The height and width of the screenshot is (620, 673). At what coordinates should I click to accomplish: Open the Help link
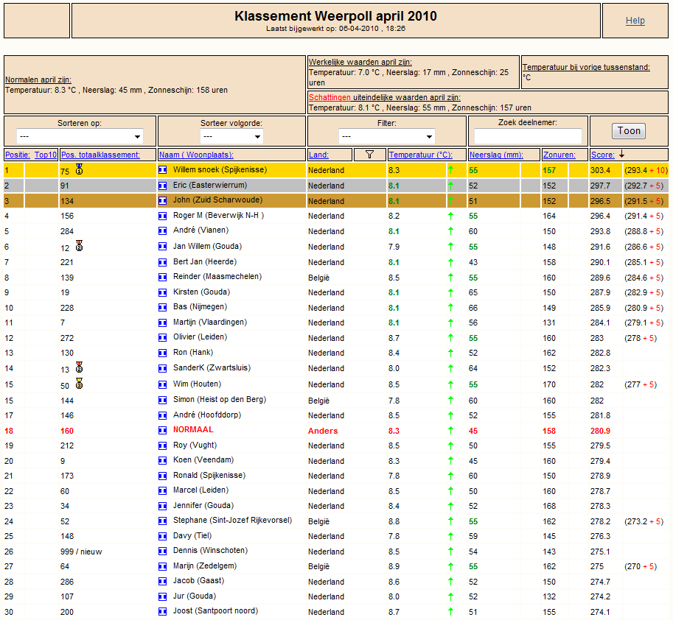tap(635, 21)
